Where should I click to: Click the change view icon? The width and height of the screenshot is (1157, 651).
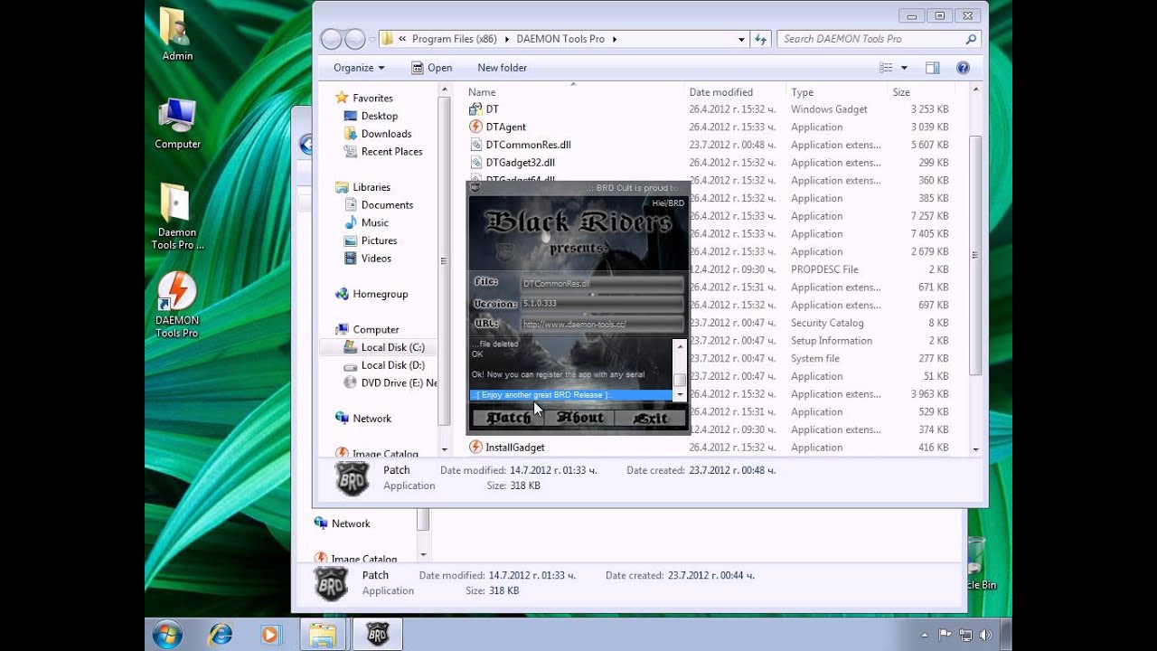coord(886,68)
